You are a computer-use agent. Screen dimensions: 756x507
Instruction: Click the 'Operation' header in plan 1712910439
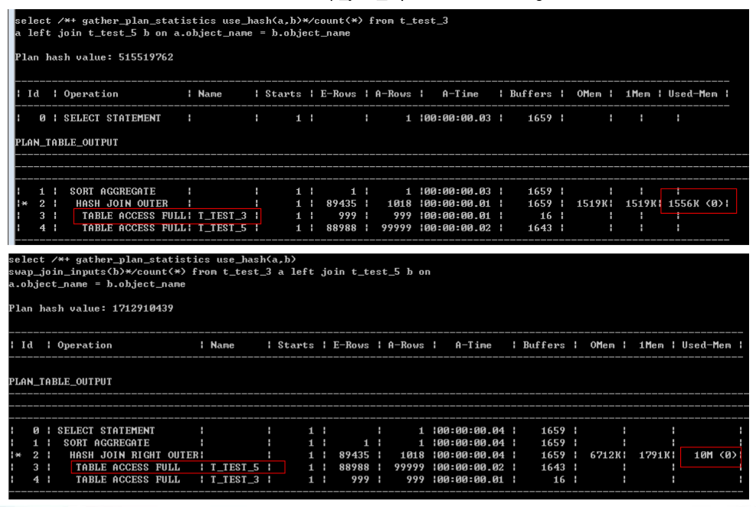[x=84, y=345]
